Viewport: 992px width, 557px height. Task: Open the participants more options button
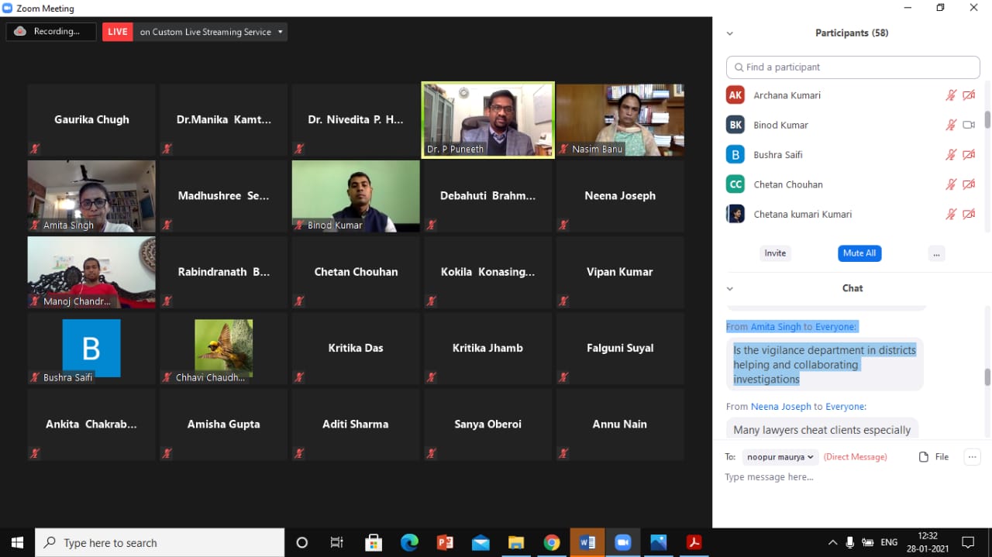[936, 253]
